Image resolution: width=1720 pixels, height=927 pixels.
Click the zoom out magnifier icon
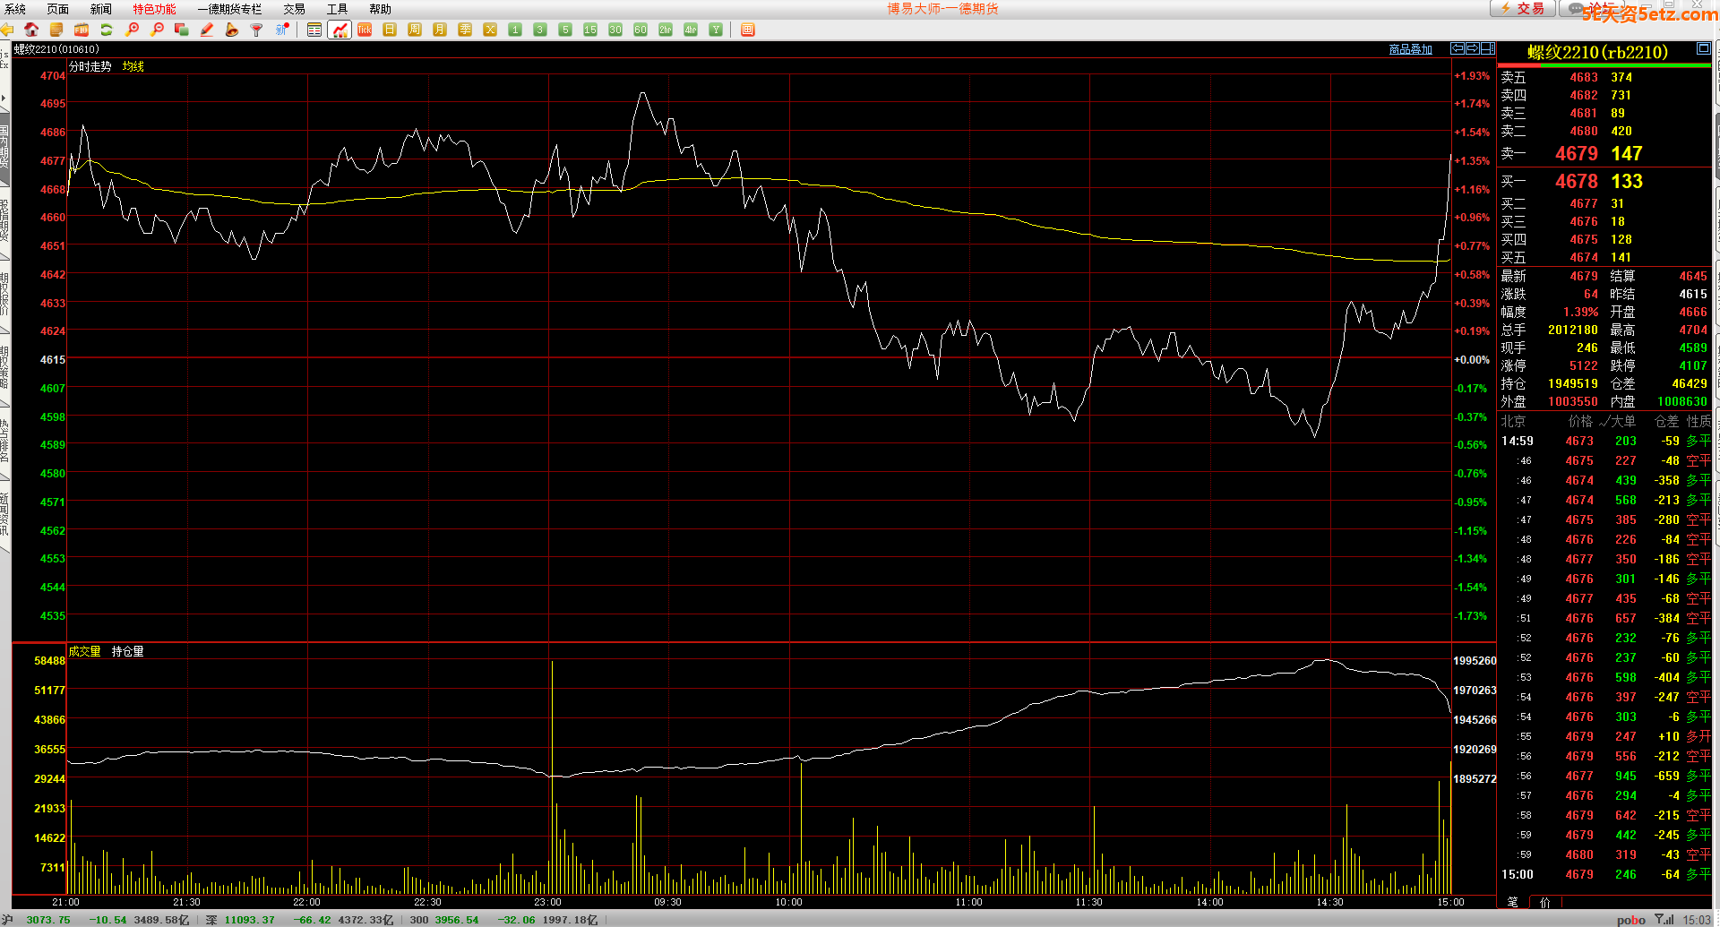click(157, 30)
